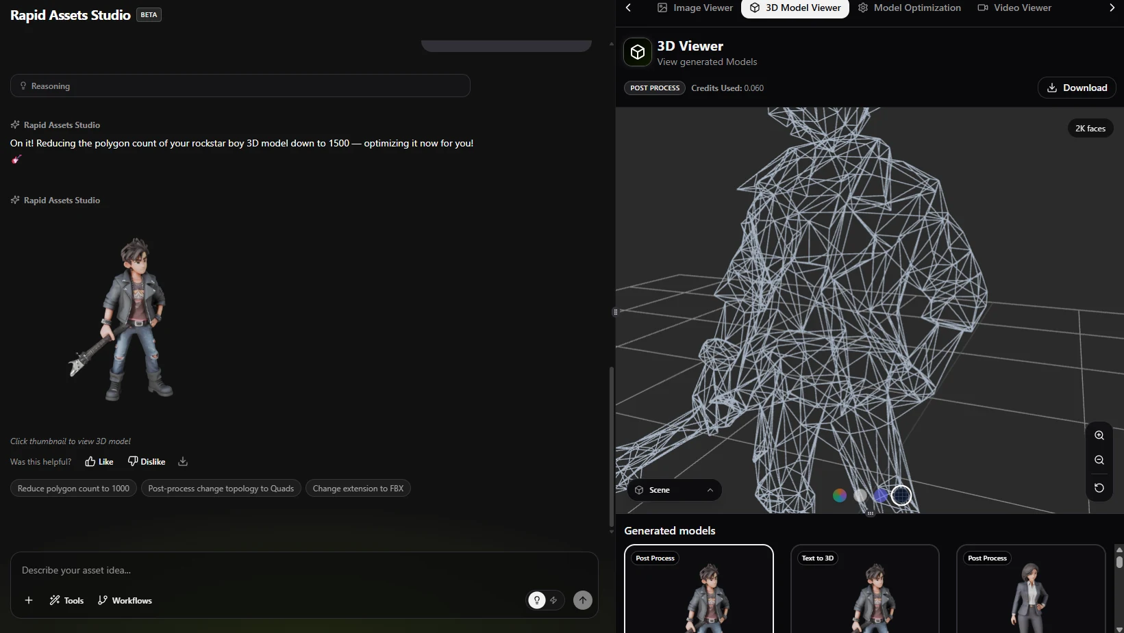Screen dimensions: 1124x633
Task: Reset the 3D view rotation
Action: click(1099, 488)
